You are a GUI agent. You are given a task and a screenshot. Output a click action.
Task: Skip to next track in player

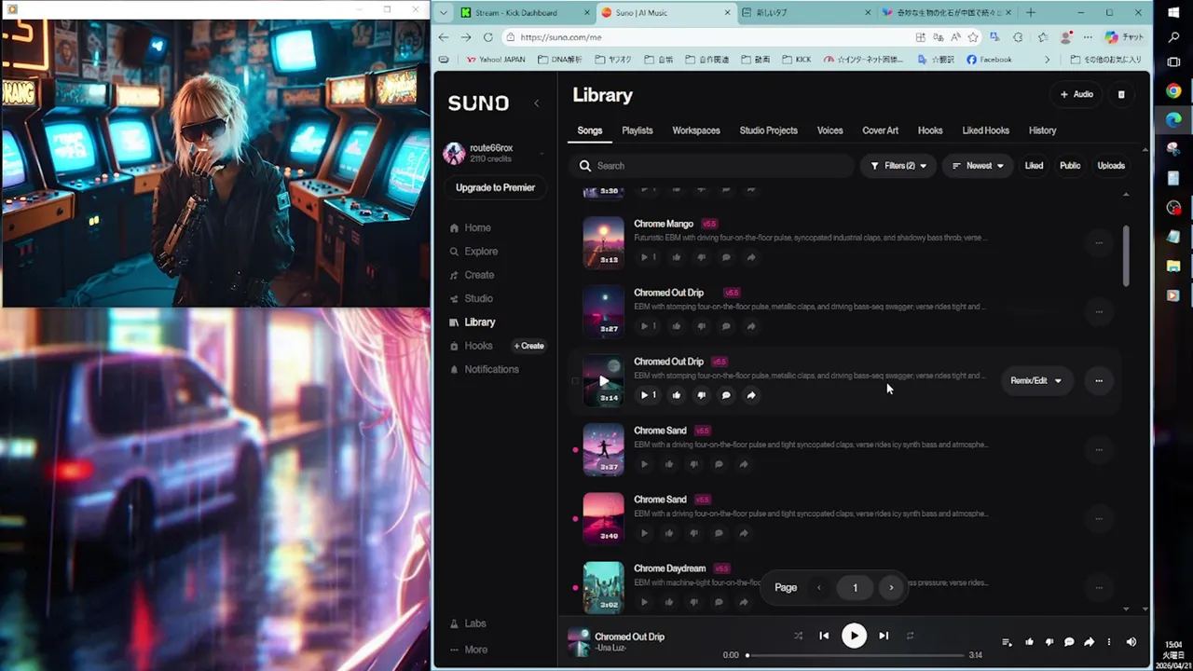[x=884, y=636]
